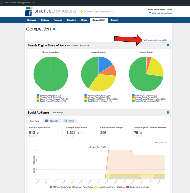190x193 pixels.
Task: Click the gold star Reputation Management badge icon
Action: coord(81,11)
